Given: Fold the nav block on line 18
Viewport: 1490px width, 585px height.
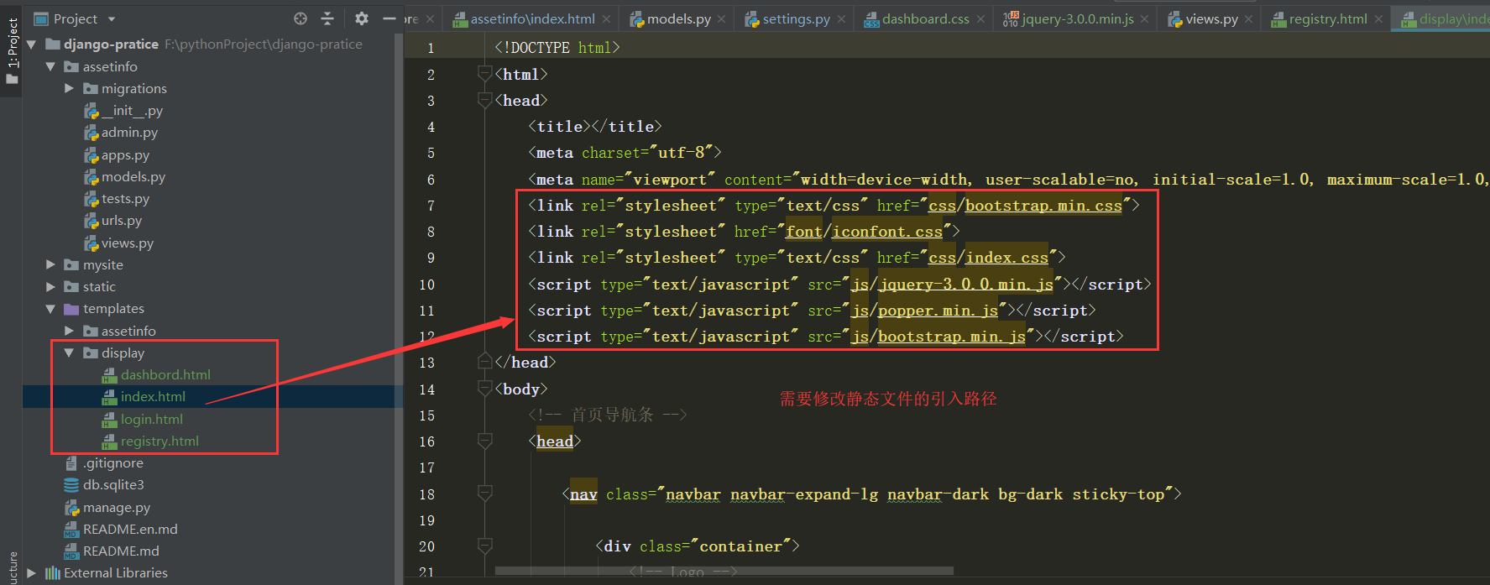Looking at the screenshot, I should point(484,494).
